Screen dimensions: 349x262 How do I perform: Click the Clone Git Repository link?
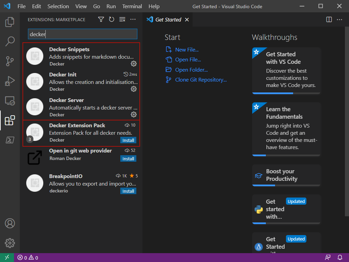(201, 80)
